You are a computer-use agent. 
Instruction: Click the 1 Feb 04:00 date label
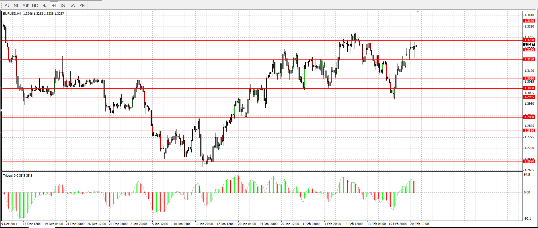coord(311,224)
